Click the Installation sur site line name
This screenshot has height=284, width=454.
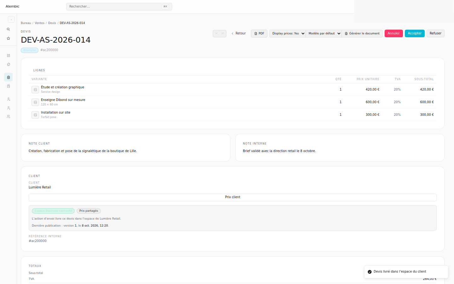pyautogui.click(x=55, y=113)
